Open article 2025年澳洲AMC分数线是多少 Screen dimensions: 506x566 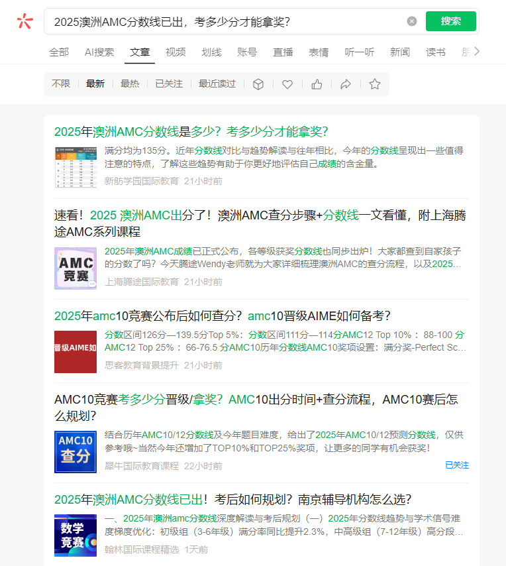[191, 132]
